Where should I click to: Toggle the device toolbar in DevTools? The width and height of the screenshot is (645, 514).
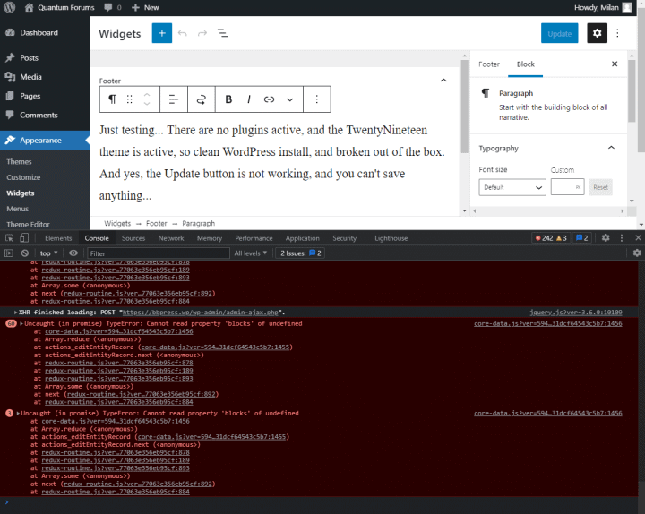point(24,238)
